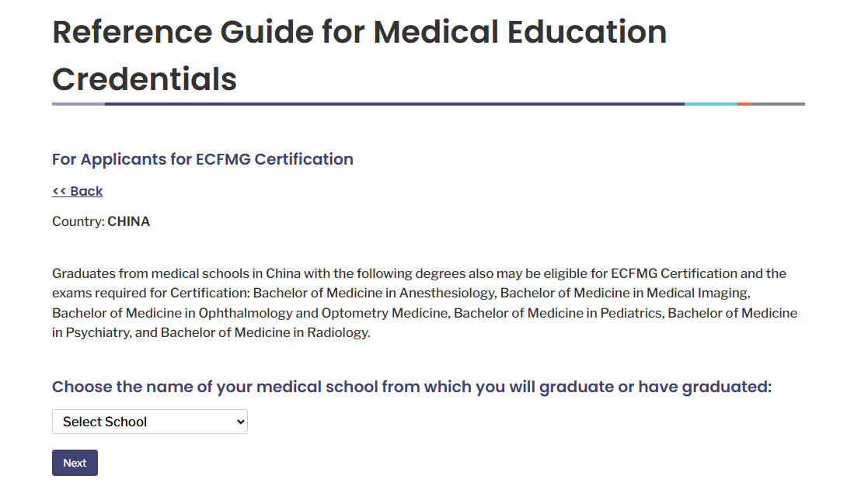Click the '<<' arrows before Back
Image resolution: width=861 pixels, height=490 pixels.
pos(59,191)
